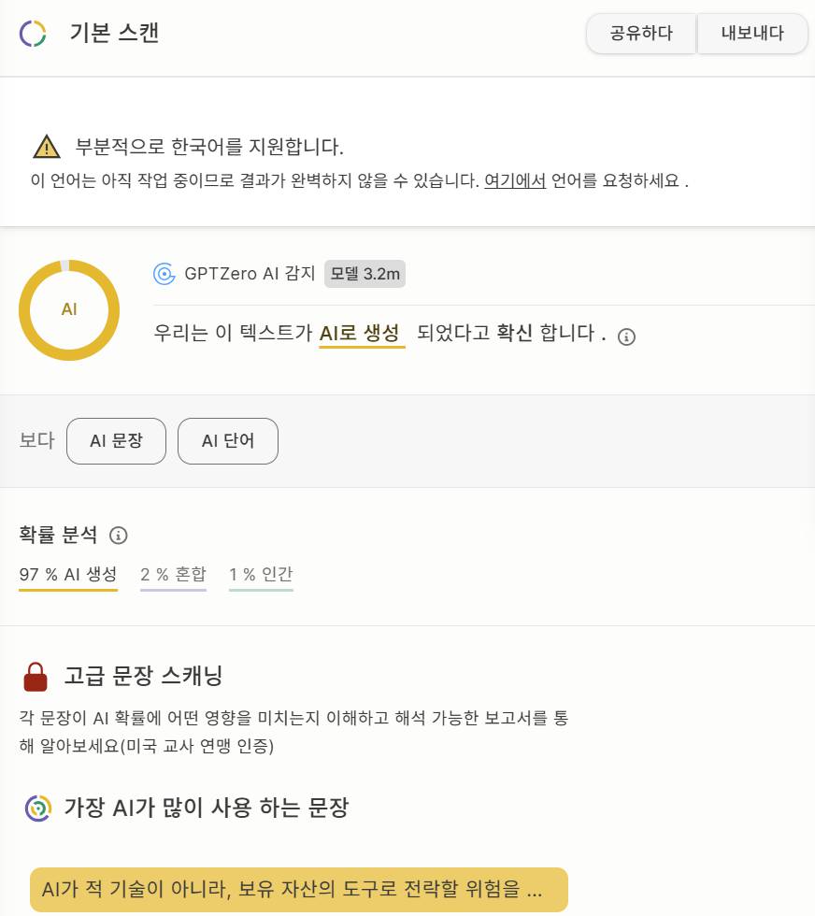Expand the AI 생성 underlined verdict details
The width and height of the screenshot is (815, 916).
(x=362, y=335)
